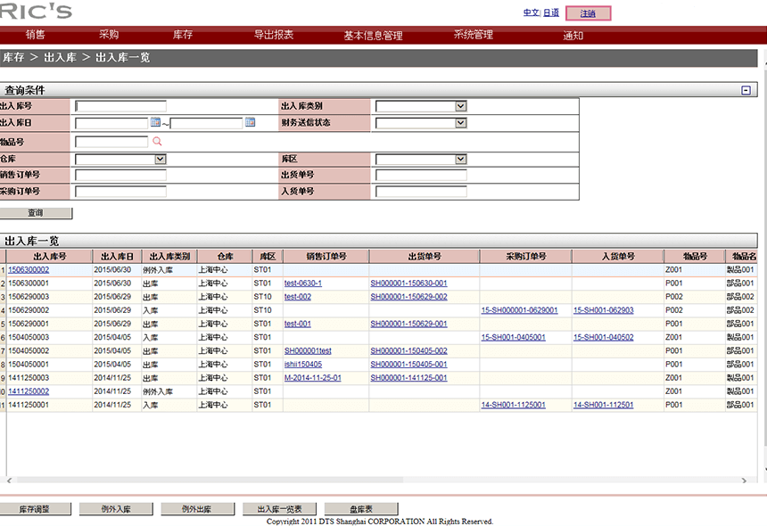The width and height of the screenshot is (767, 526).
Task: Open the end date calendar picker
Action: click(250, 122)
